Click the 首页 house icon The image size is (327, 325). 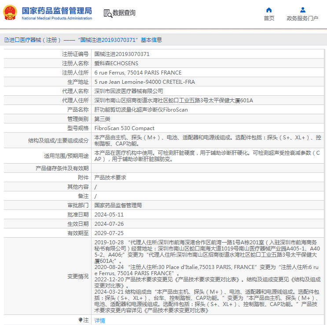tap(269, 10)
